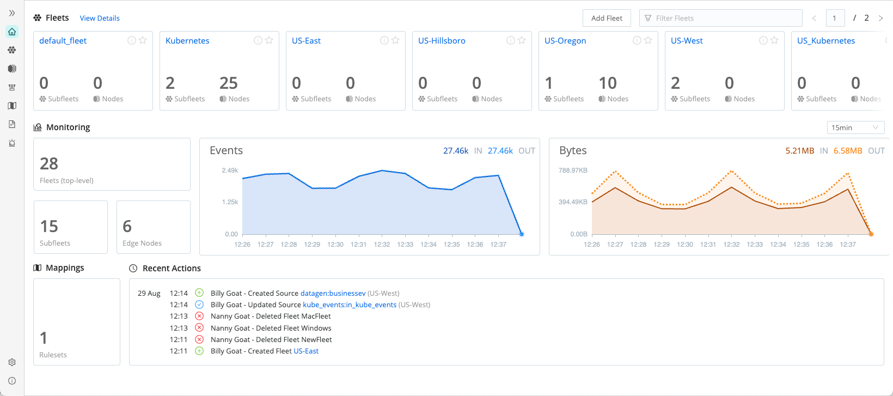This screenshot has height=396, width=893.
Task: Click the document icon in the sidebar
Action: click(x=12, y=125)
